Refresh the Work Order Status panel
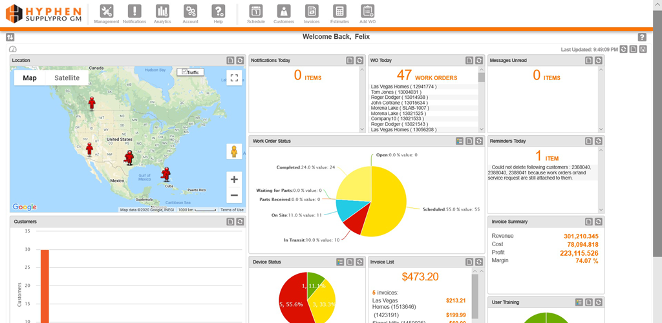Screen dimensions: 662x323 pyautogui.click(x=479, y=141)
